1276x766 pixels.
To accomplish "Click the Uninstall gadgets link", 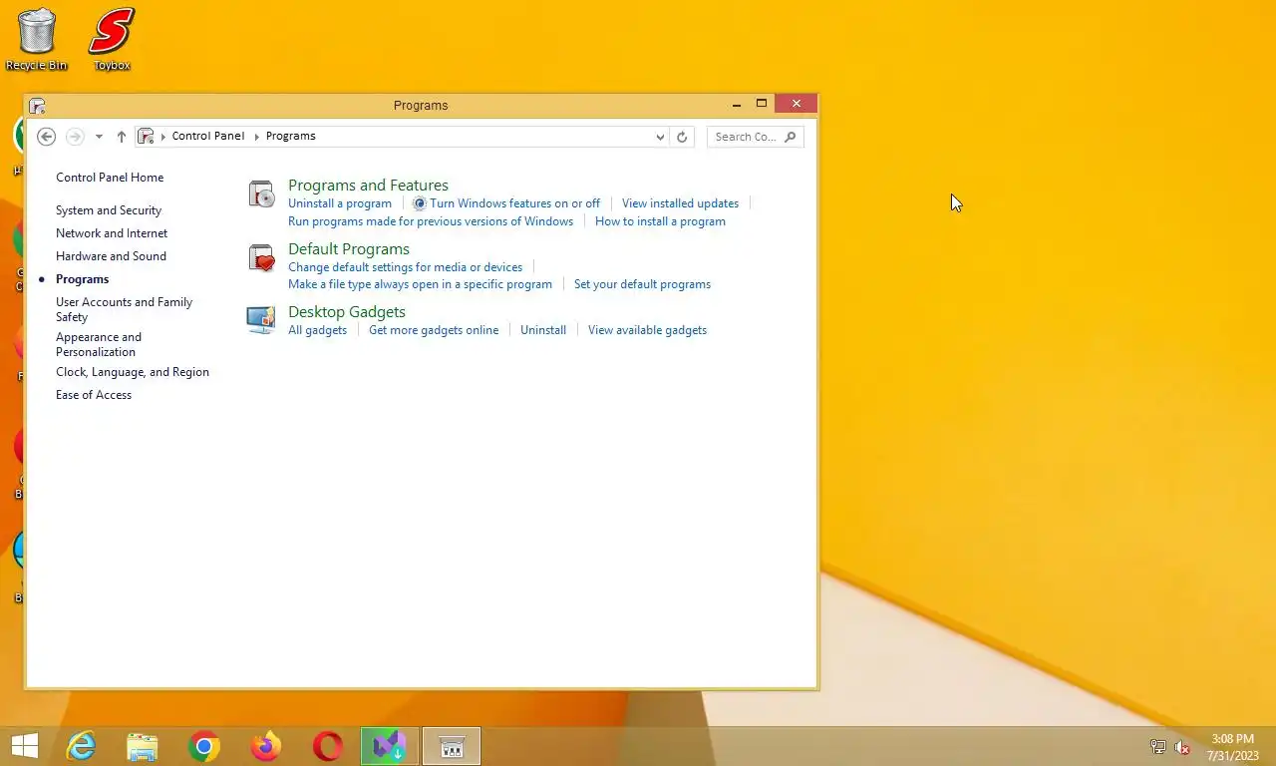I will [543, 330].
